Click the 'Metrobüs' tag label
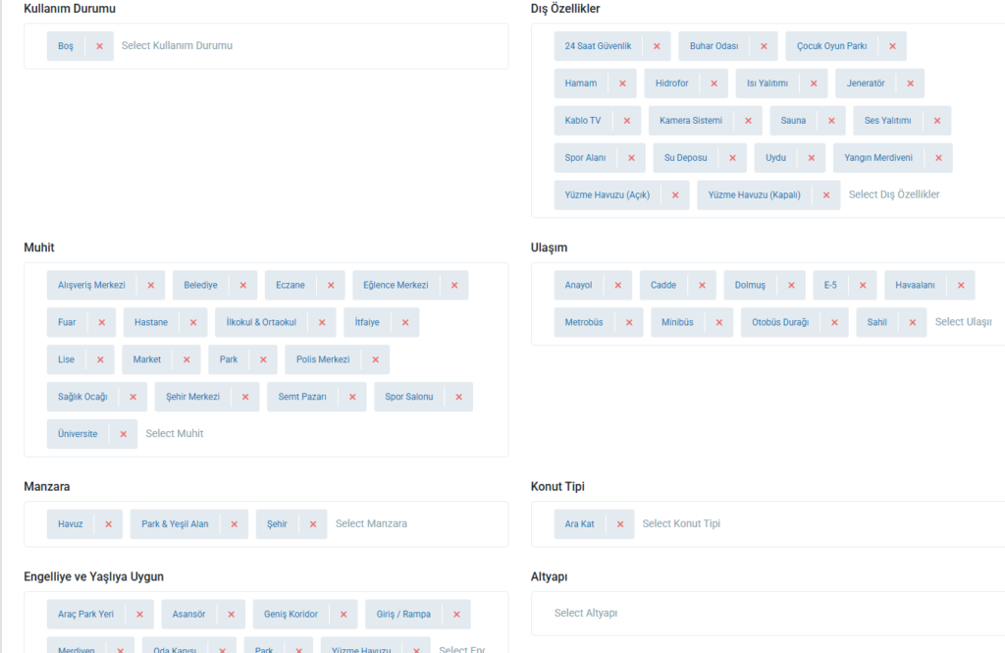Screen dimensions: 1005x653 [x=584, y=323]
